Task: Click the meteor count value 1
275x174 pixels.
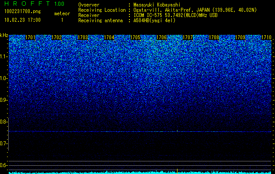Action: click(x=62, y=20)
